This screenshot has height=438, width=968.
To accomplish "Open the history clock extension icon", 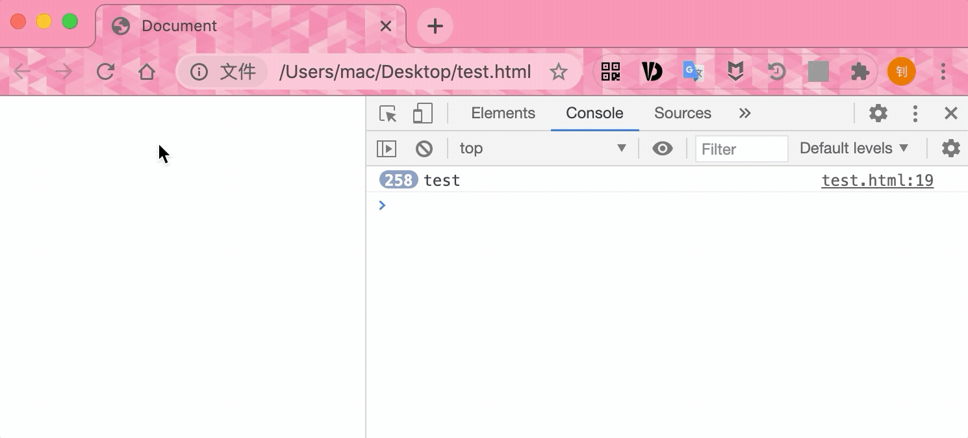I will coord(776,71).
